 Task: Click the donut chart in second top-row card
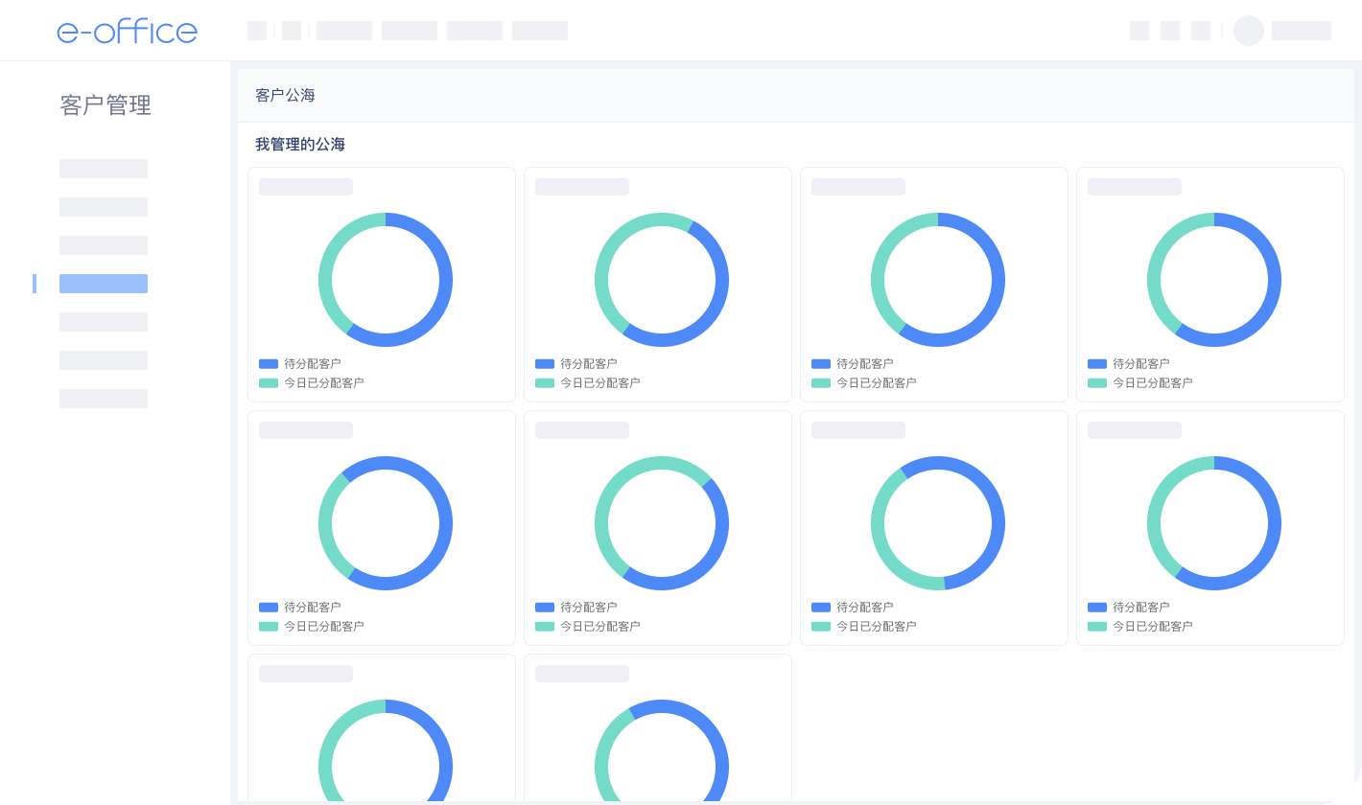662,280
